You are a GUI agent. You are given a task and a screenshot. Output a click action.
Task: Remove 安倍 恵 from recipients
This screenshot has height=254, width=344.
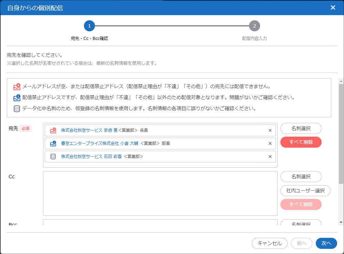(x=270, y=130)
